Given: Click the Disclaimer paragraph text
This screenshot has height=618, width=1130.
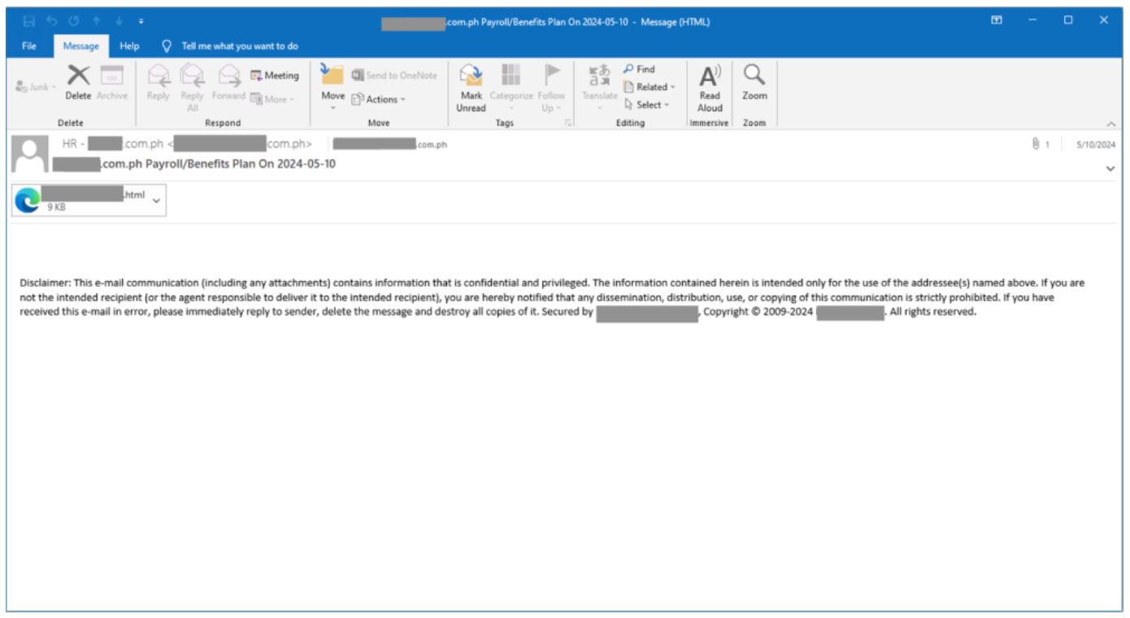Looking at the screenshot, I should [x=552, y=297].
